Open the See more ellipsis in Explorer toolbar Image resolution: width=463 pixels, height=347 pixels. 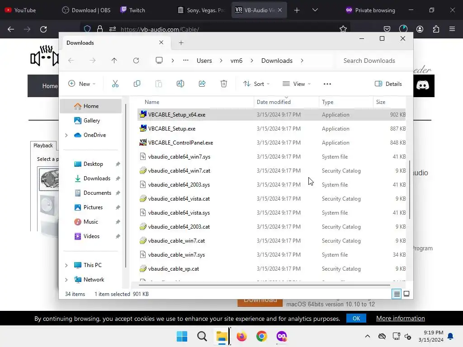point(327,84)
